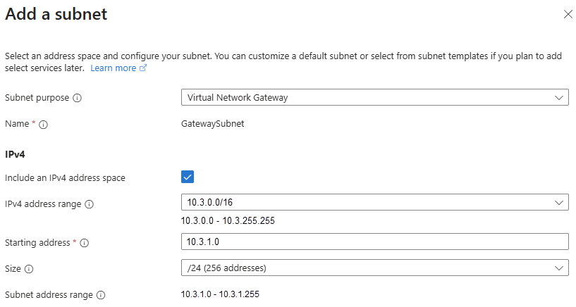Click the 10.3.0.0 - 10.3.255.255 range text

pyautogui.click(x=228, y=220)
